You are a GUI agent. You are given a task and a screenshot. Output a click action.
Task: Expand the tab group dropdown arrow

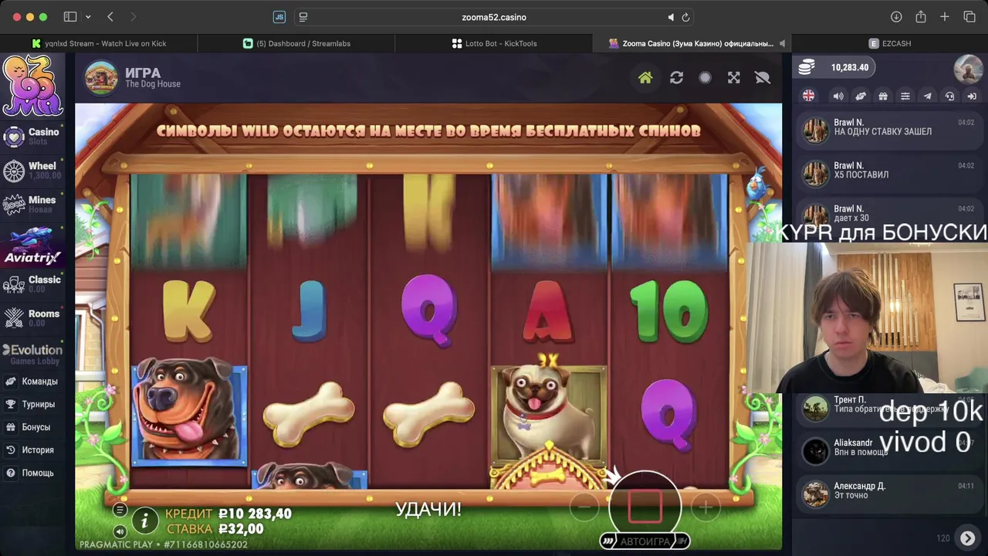pos(88,17)
